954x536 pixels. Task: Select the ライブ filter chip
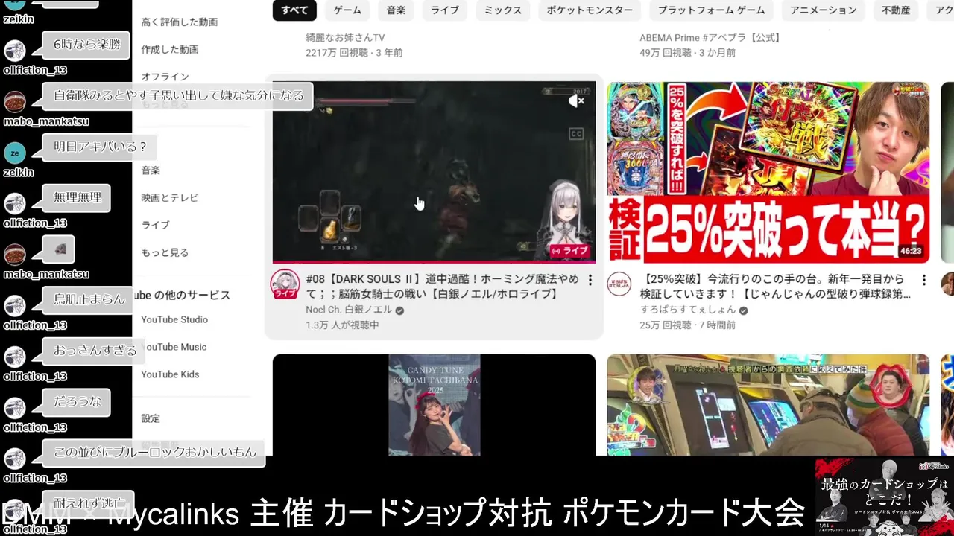pyautogui.click(x=445, y=10)
